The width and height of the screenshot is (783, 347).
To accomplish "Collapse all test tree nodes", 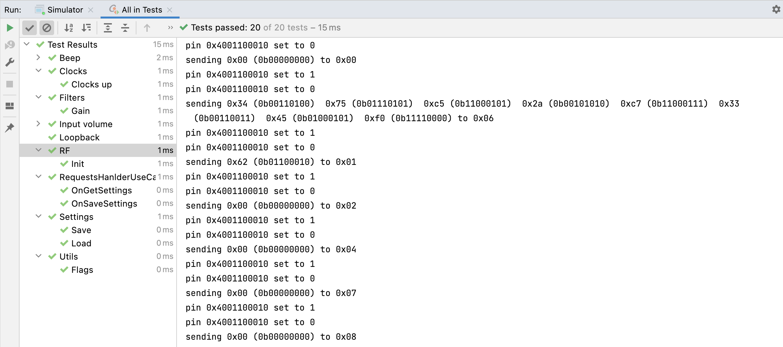I will tap(125, 28).
